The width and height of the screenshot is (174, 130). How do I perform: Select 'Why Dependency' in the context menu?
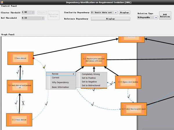tap(60, 82)
